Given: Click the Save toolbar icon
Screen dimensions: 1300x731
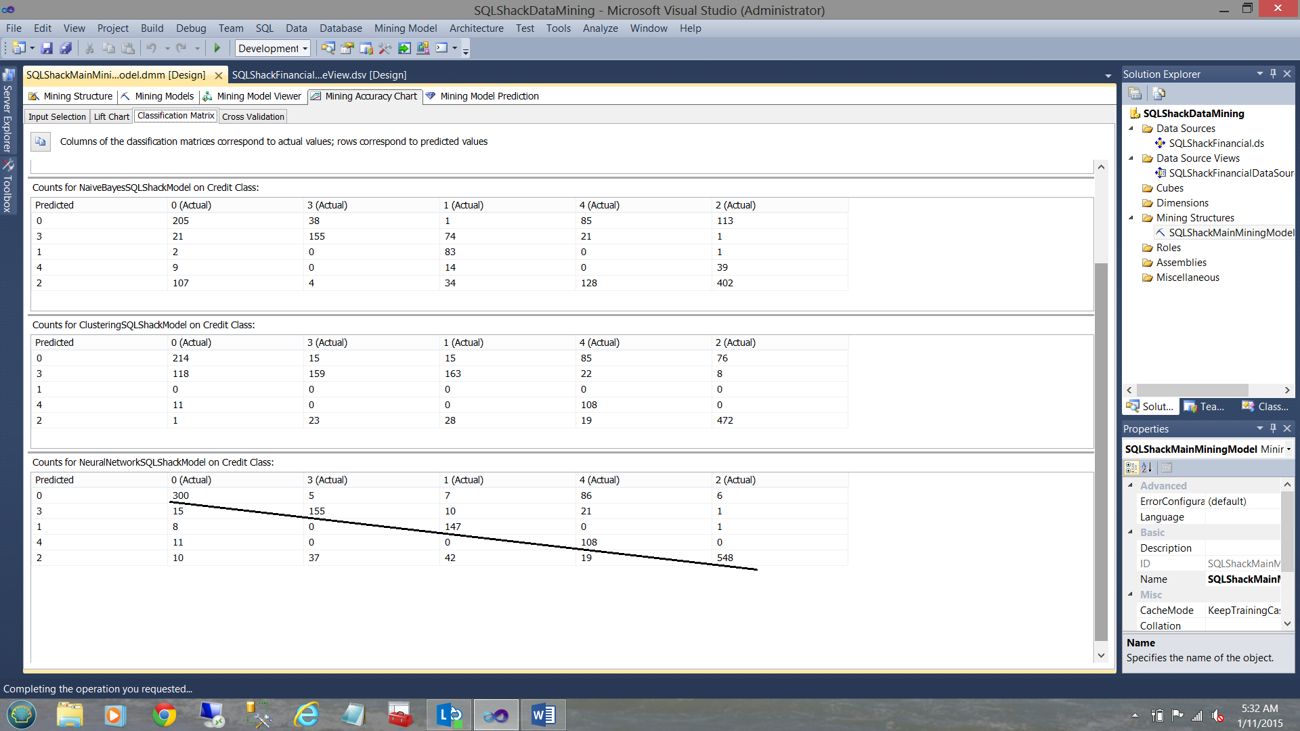Looking at the screenshot, I should 47,48.
